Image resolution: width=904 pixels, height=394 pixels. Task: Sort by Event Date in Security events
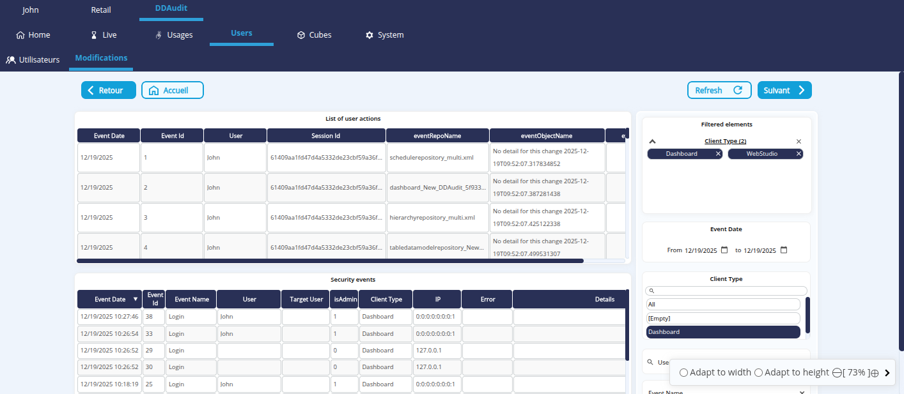135,299
